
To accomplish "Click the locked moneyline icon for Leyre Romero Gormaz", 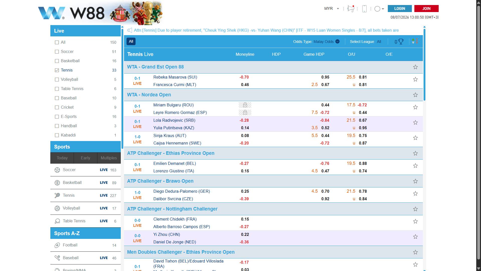I will click(x=245, y=112).
